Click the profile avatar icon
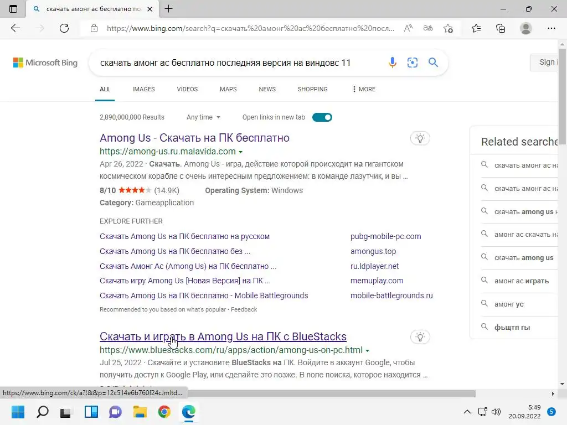 526,28
